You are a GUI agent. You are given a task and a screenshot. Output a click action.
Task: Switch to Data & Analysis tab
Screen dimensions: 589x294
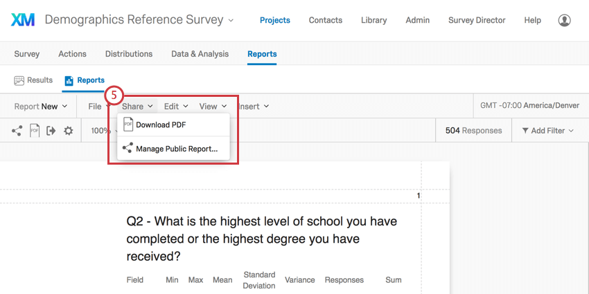tap(200, 54)
